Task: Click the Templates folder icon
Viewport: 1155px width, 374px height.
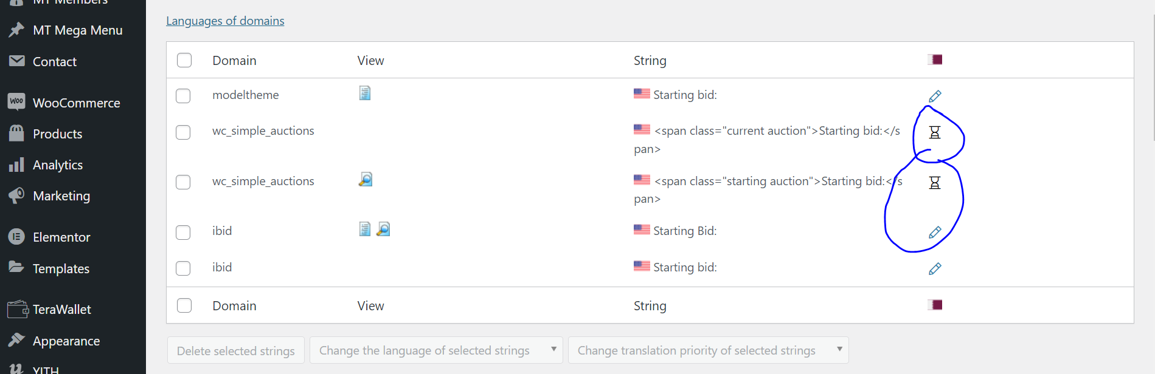Action: pyautogui.click(x=16, y=267)
